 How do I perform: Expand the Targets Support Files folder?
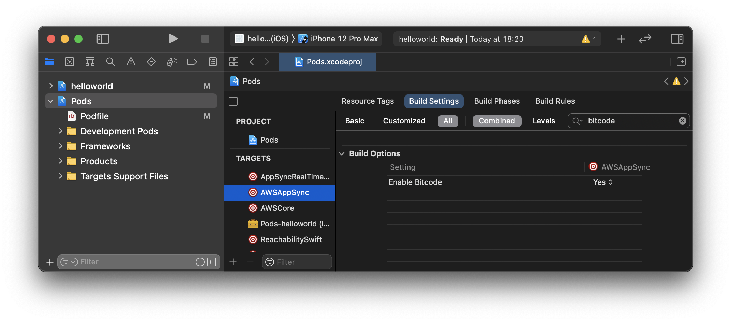coord(60,176)
